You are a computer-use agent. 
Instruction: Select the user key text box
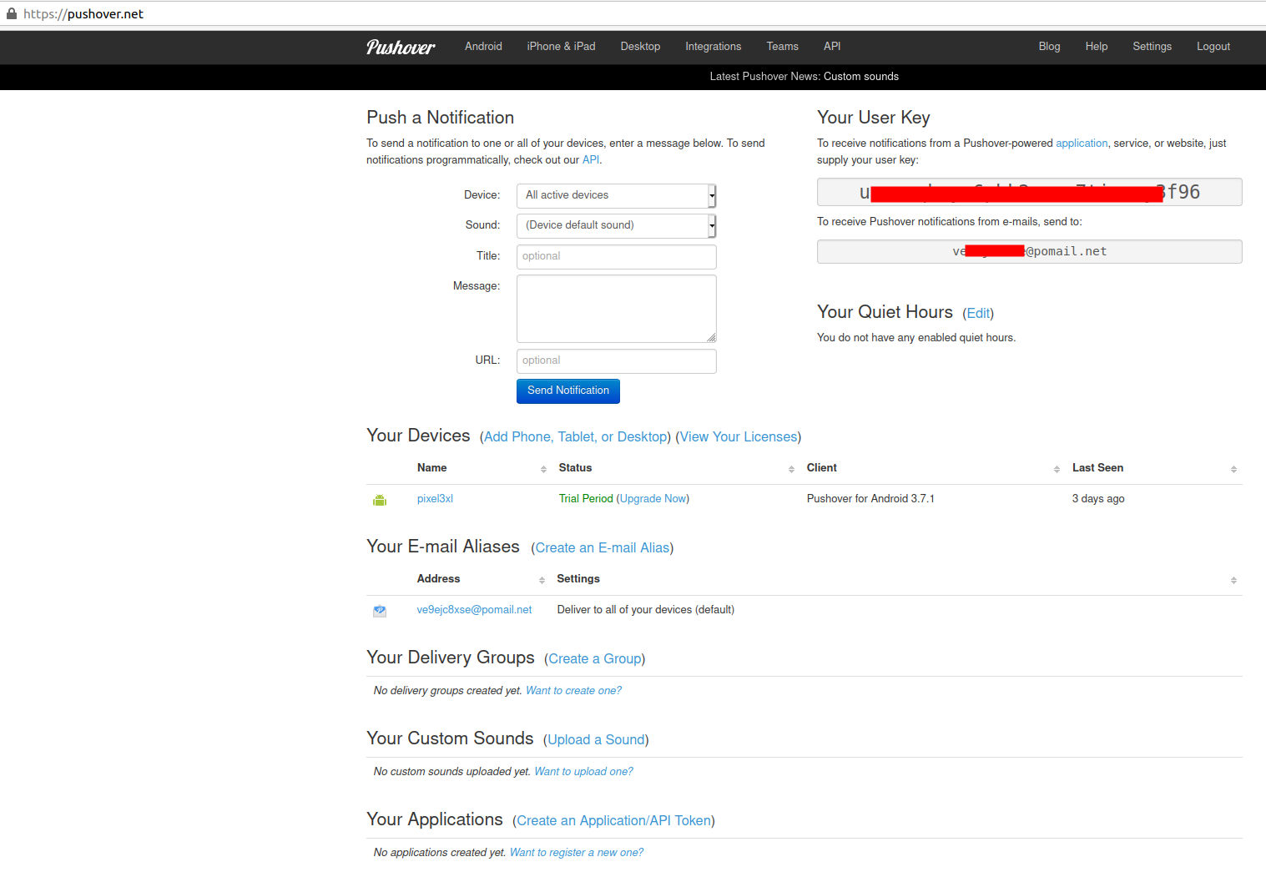[1029, 192]
